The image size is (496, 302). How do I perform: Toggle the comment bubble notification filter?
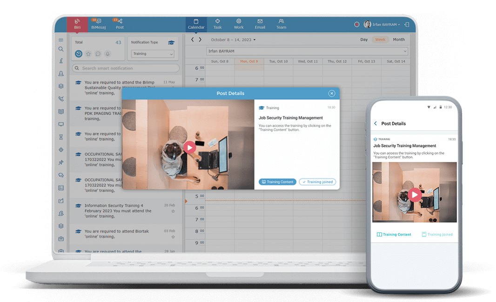tap(98, 54)
